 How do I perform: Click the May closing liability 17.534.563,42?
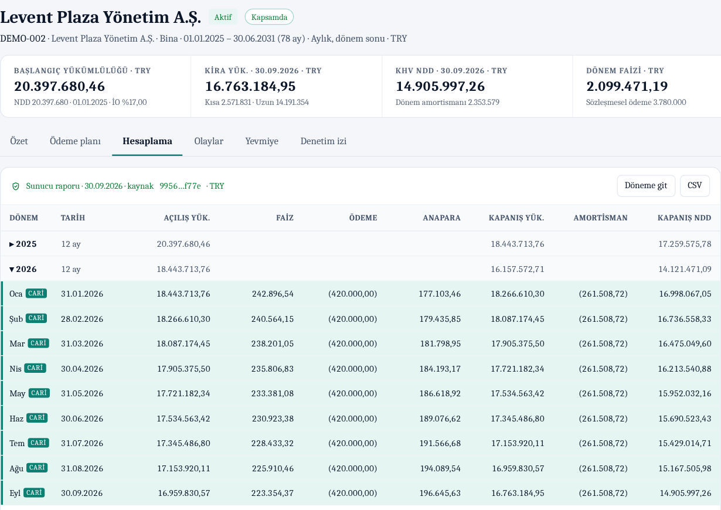tap(518, 393)
